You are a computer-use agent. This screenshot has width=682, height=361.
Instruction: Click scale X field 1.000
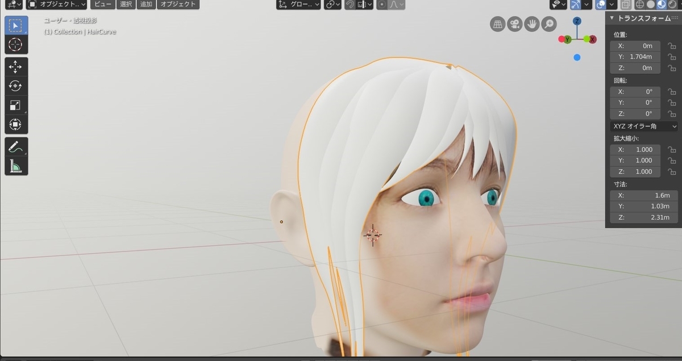click(635, 149)
